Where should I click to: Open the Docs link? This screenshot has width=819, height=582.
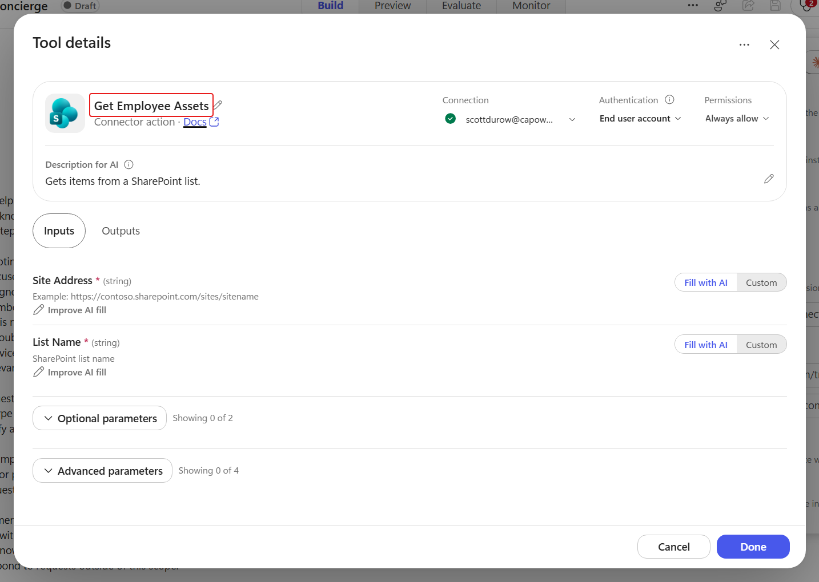point(195,122)
